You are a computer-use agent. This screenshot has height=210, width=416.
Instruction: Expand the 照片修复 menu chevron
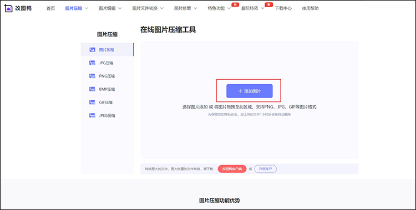click(x=195, y=8)
